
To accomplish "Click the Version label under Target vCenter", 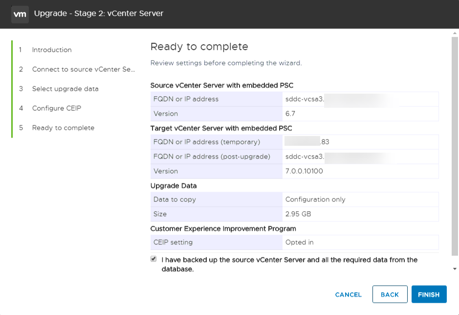I will click(166, 171).
